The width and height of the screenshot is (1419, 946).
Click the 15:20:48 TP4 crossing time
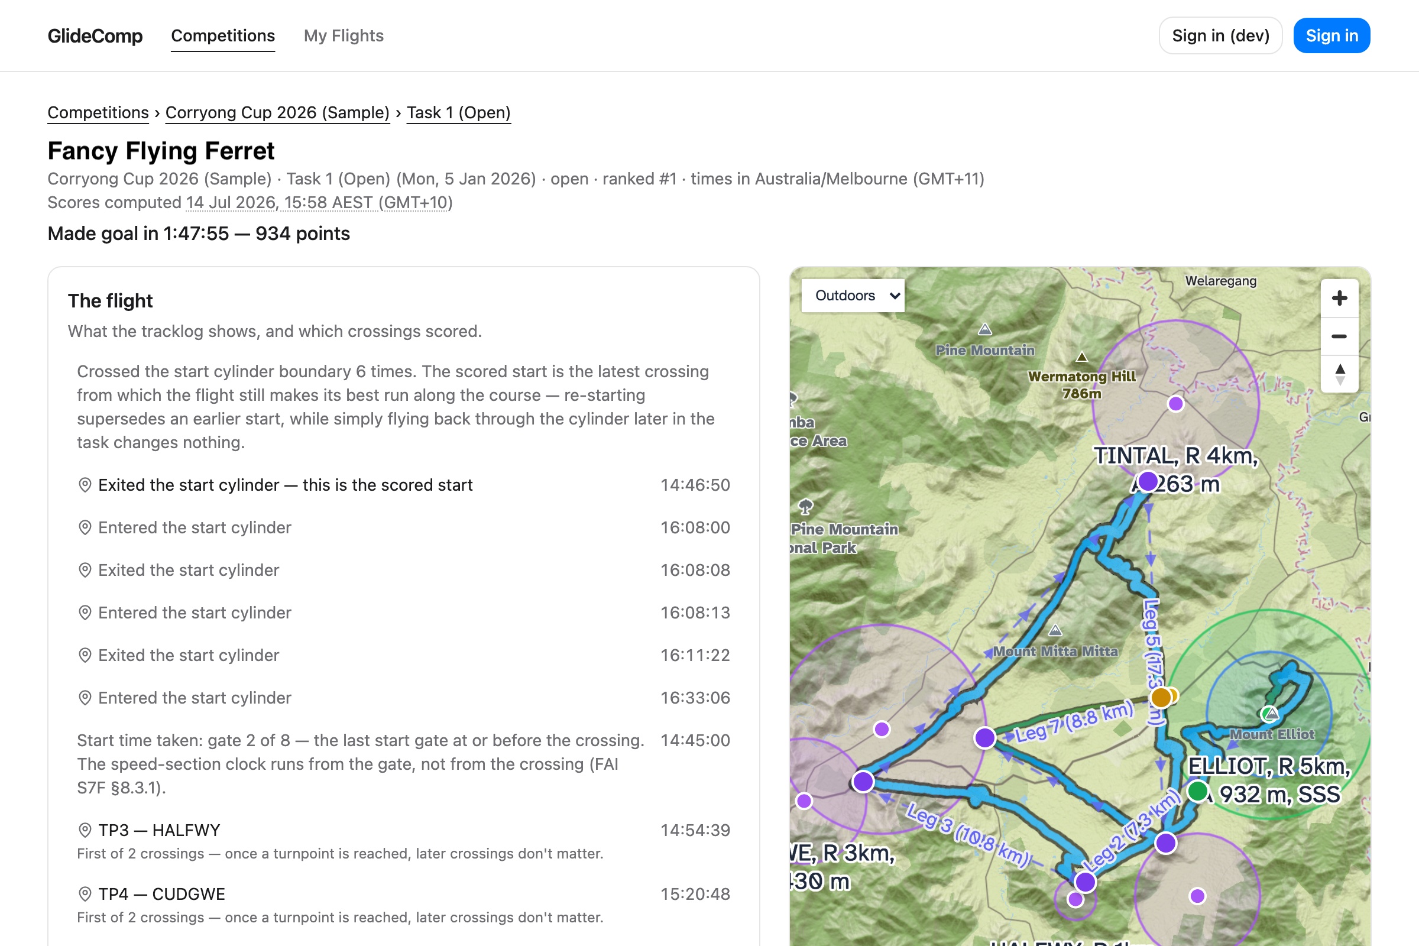tap(695, 895)
